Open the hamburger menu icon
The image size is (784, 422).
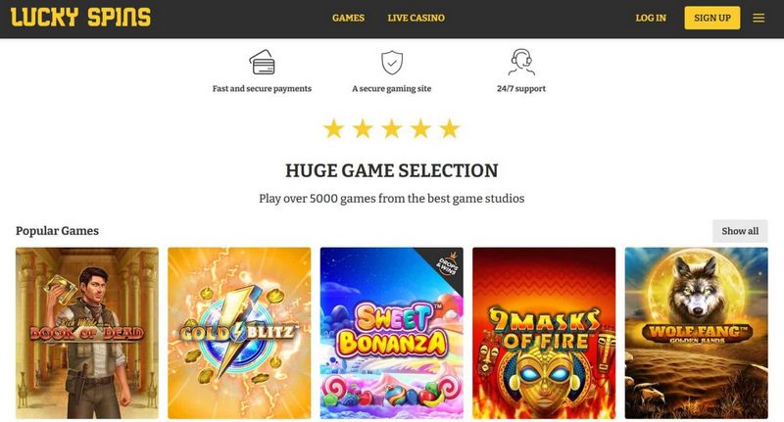[759, 18]
